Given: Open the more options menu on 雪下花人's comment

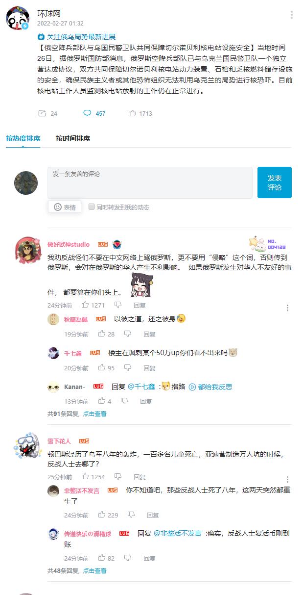Looking at the screenshot, I should coord(287,479).
